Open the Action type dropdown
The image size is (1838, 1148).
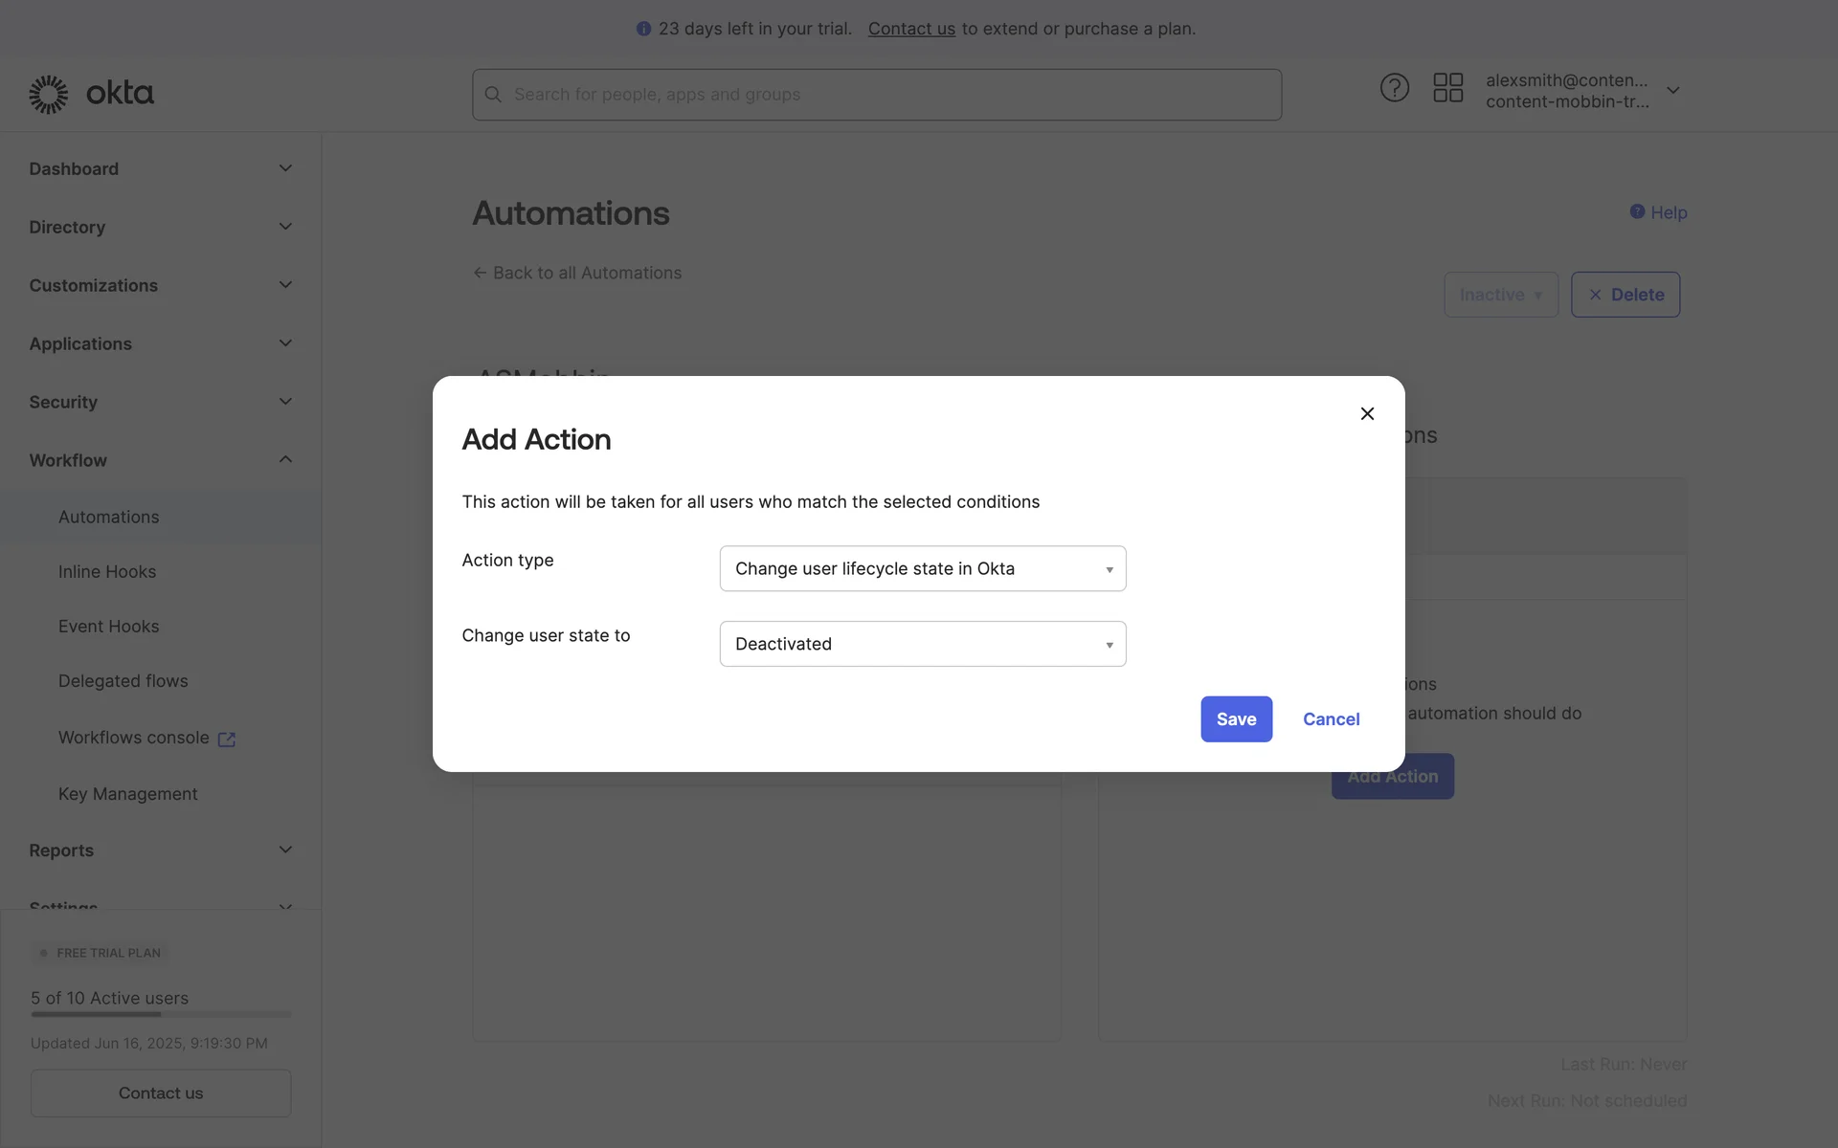[x=922, y=568]
